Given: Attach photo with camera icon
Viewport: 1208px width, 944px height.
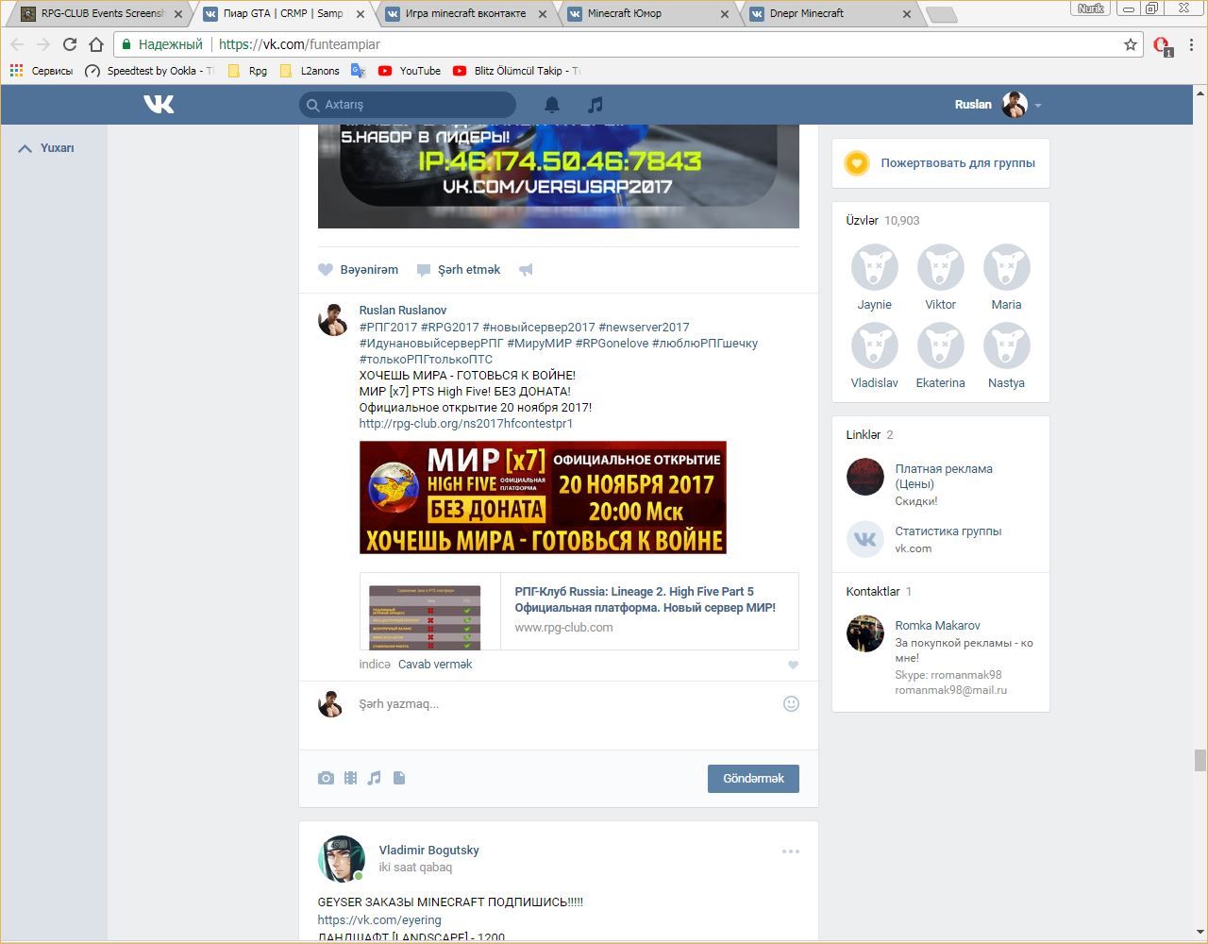Looking at the screenshot, I should tap(326, 778).
